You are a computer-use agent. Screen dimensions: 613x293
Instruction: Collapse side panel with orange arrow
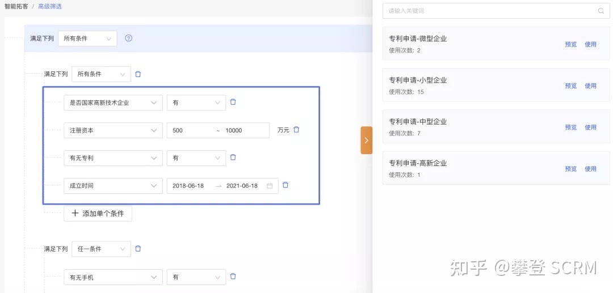(x=366, y=140)
